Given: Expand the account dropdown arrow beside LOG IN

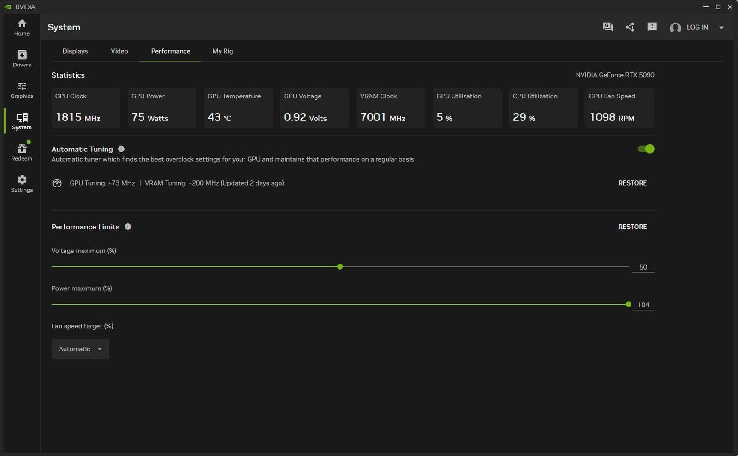Looking at the screenshot, I should 721,28.
